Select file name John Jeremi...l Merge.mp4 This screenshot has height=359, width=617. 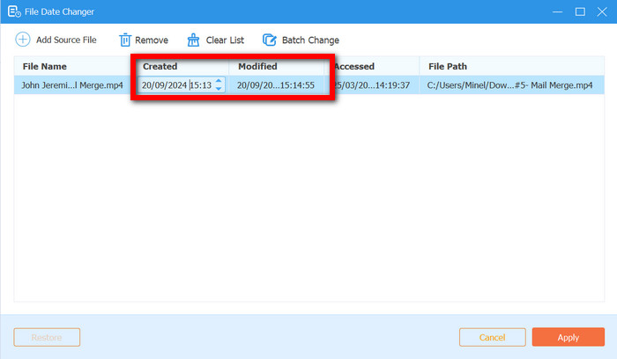coord(72,85)
